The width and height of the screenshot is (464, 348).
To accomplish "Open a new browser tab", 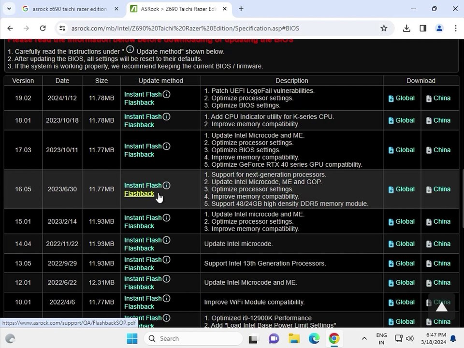I will pos(241,9).
